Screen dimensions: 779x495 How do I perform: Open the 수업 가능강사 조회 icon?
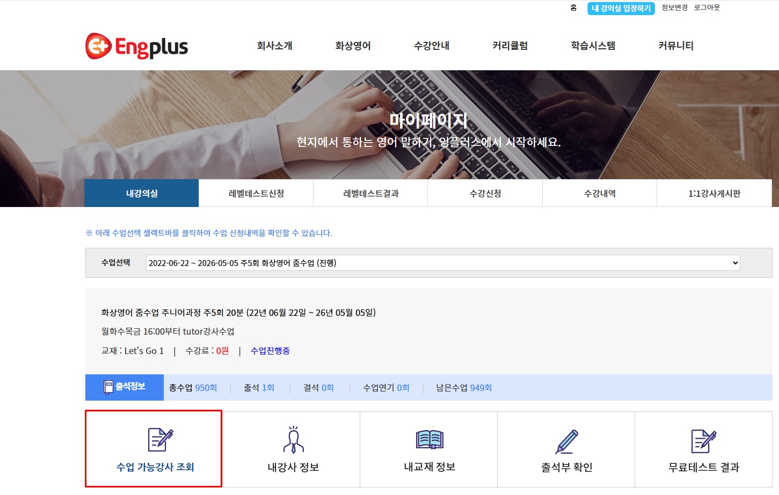pyautogui.click(x=161, y=440)
